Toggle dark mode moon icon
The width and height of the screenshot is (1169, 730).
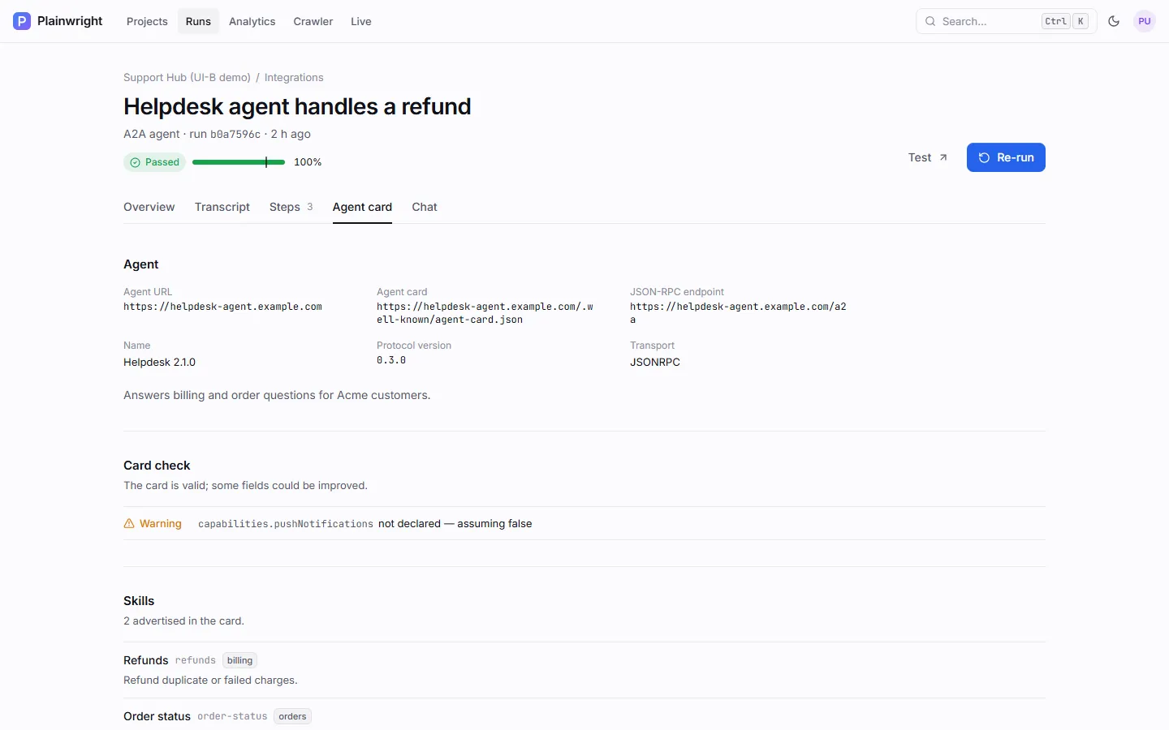click(x=1114, y=21)
